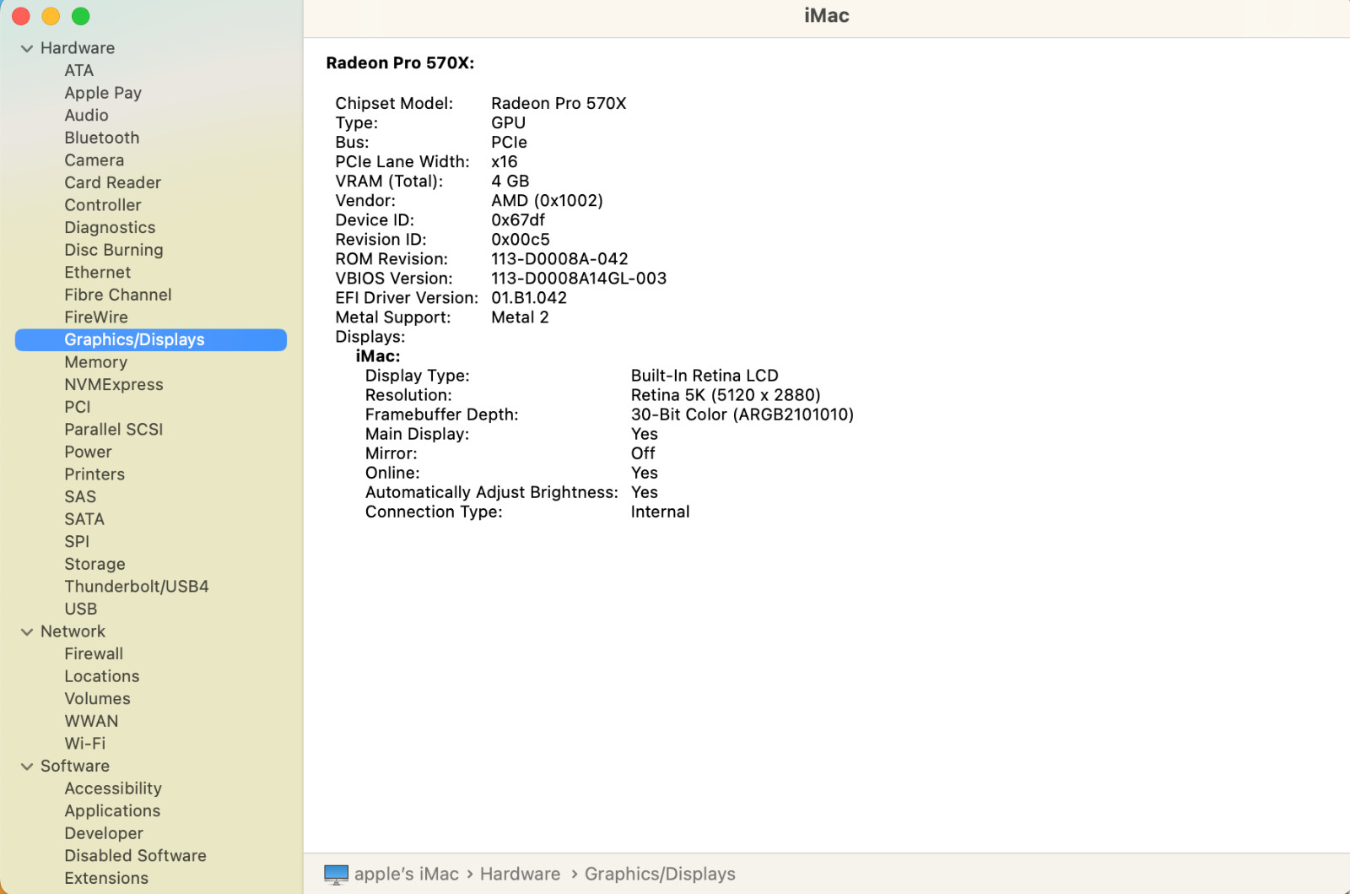Select Thunderbolt/USB4 in the sidebar

point(137,587)
